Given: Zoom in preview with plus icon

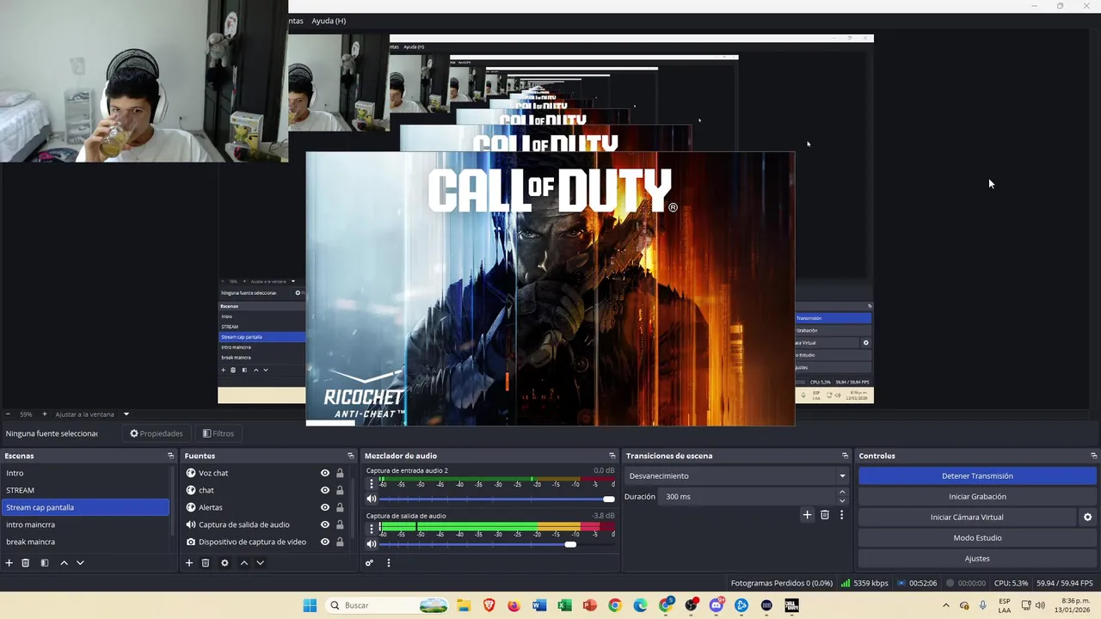Looking at the screenshot, I should [45, 414].
